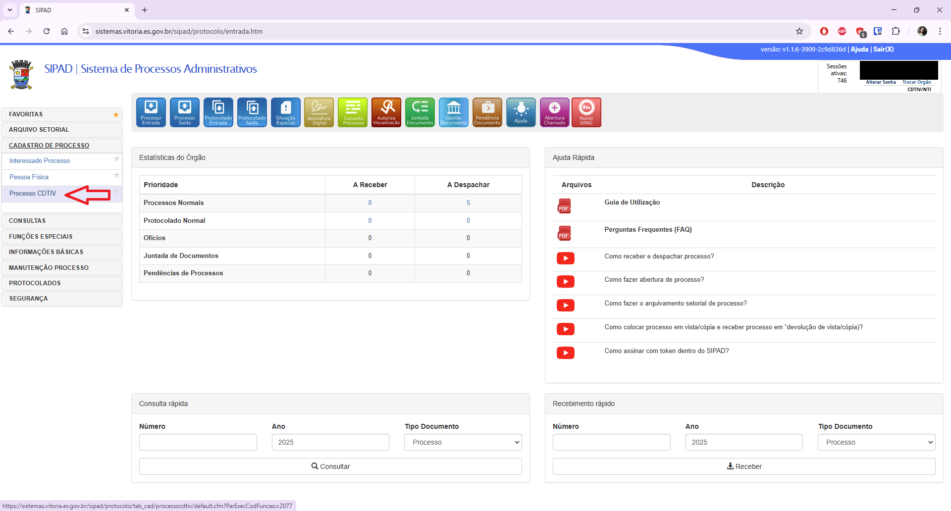This screenshot has height=511, width=951.
Task: Open Tipo Documento dropdown in Recebimento rápido
Action: 876,442
